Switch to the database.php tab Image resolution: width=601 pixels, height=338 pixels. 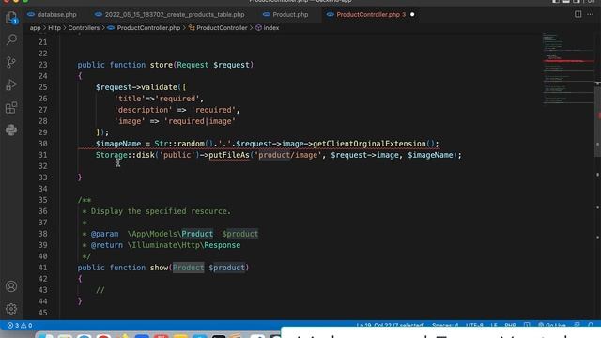click(x=52, y=15)
